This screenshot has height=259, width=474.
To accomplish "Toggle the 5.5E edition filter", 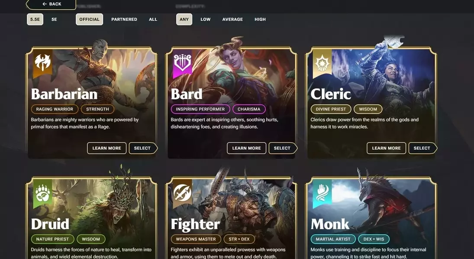I will [35, 19].
